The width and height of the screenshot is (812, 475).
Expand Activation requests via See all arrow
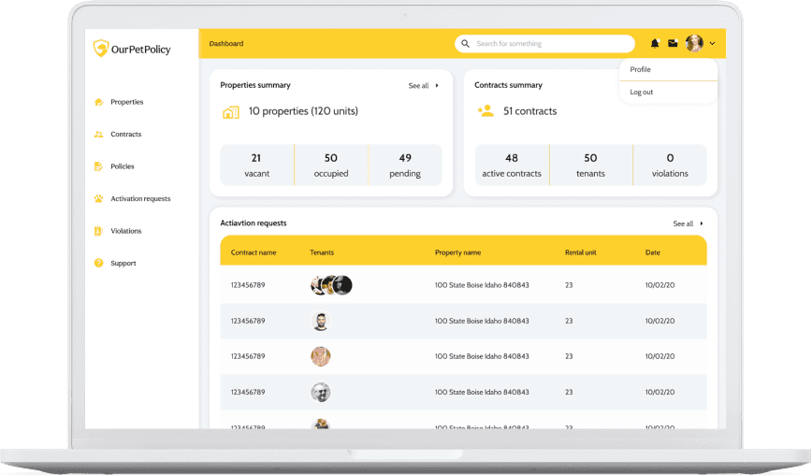[x=702, y=223]
